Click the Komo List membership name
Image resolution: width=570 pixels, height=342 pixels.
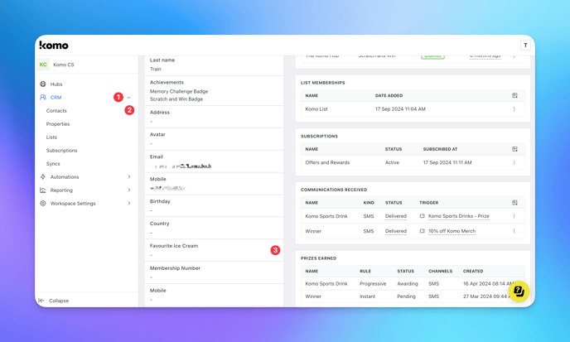[x=316, y=109]
